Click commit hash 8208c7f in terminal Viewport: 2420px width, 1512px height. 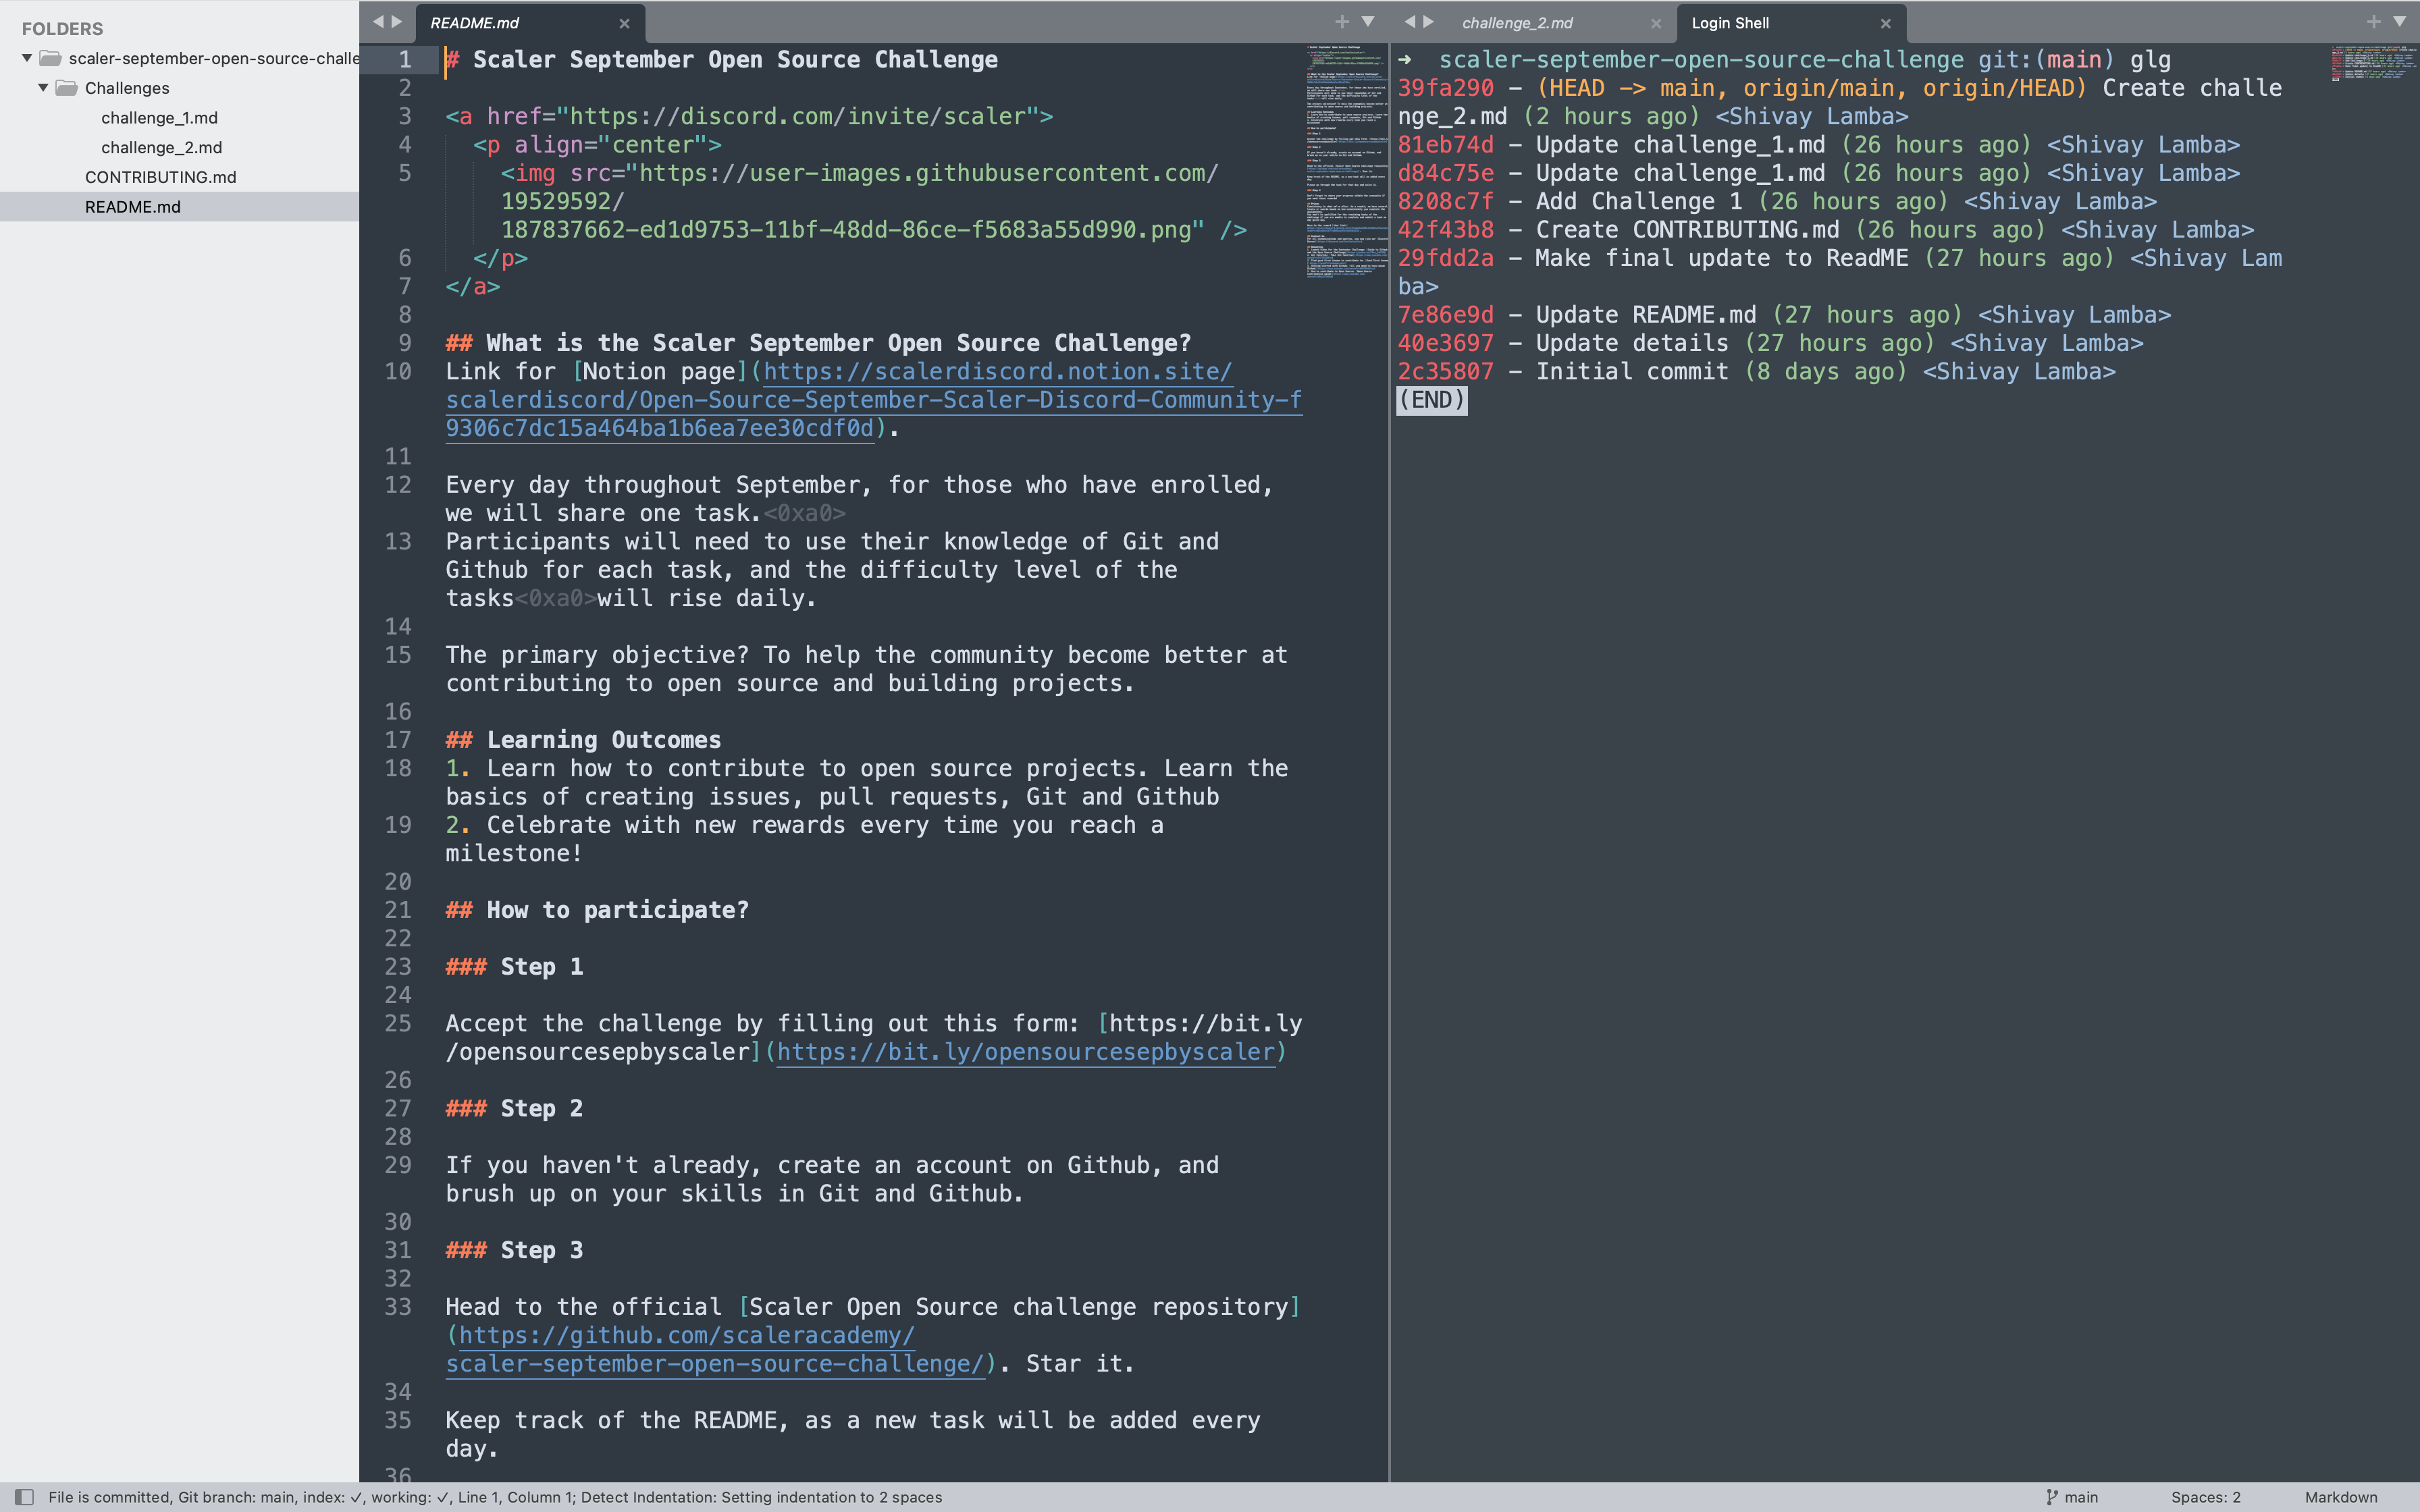pyautogui.click(x=1445, y=202)
